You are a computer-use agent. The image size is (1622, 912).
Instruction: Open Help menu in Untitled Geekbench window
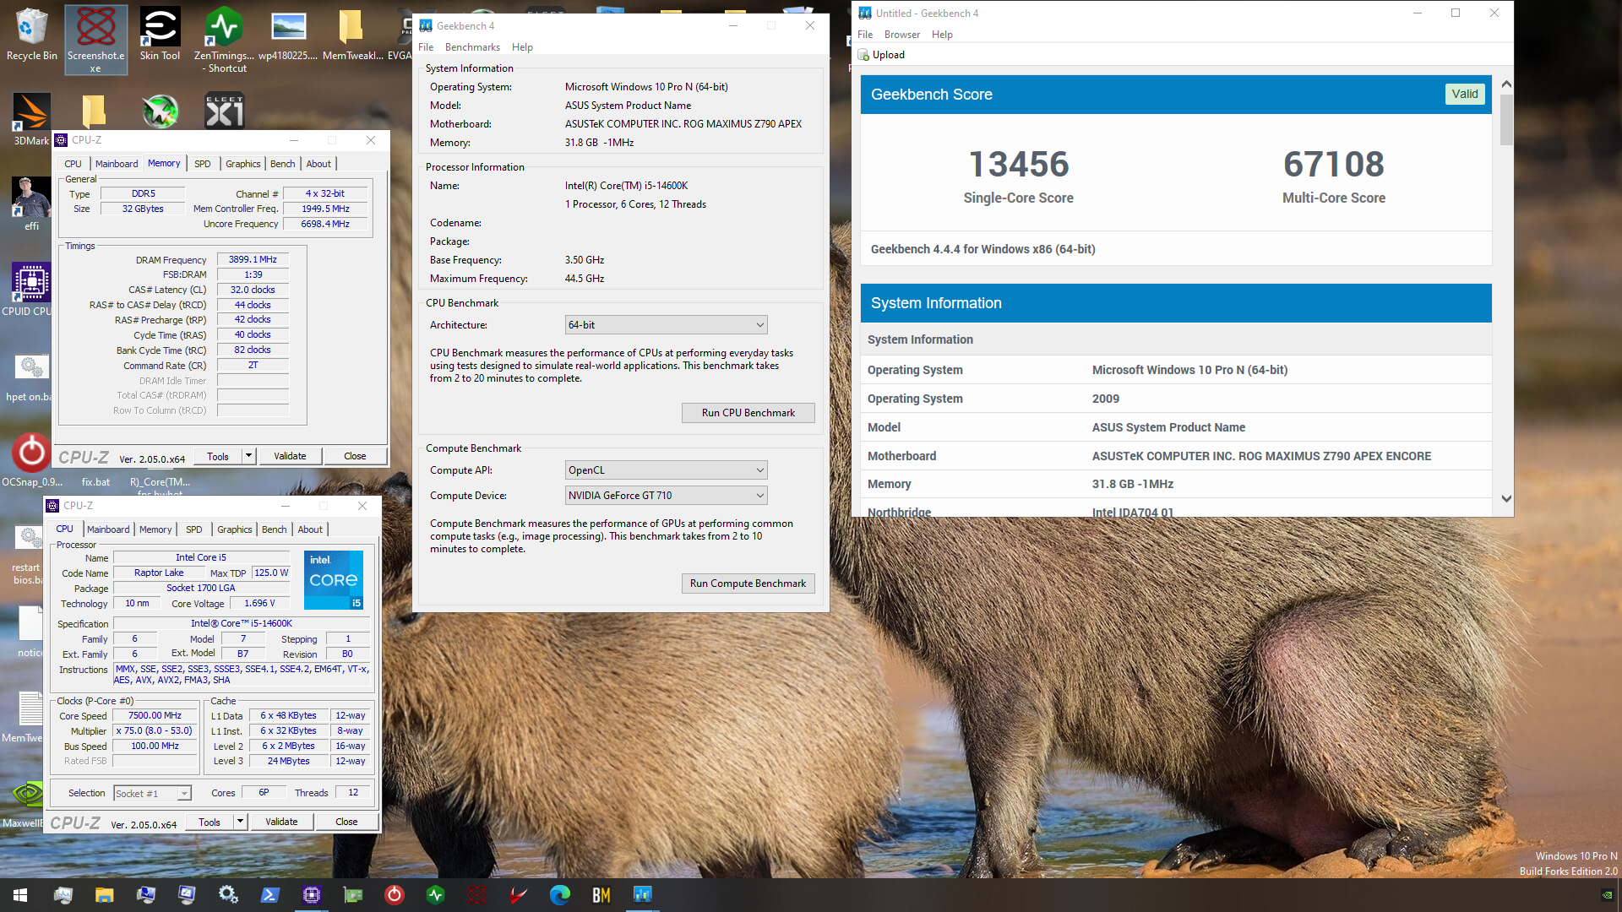click(942, 35)
